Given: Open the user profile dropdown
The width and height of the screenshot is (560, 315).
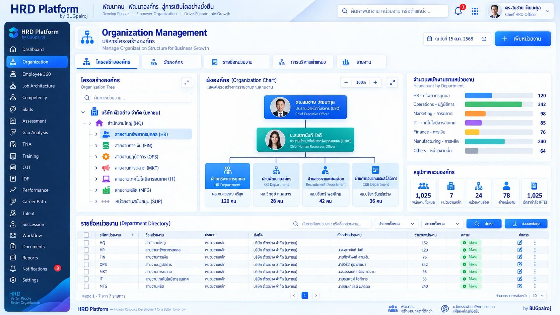Looking at the screenshot, I should (x=520, y=11).
